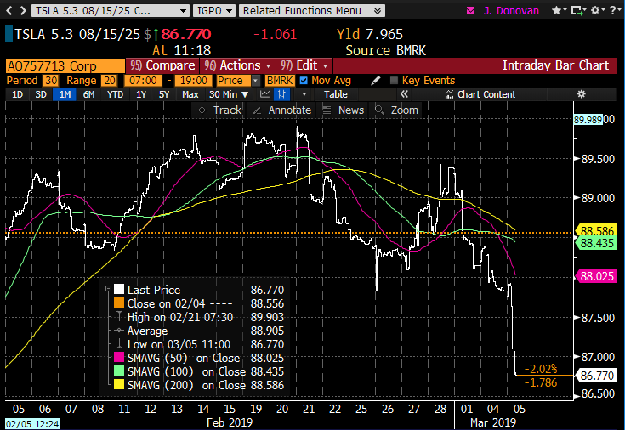The height and width of the screenshot is (430, 625).
Task: Select the bar chart style icon
Action: (281, 94)
